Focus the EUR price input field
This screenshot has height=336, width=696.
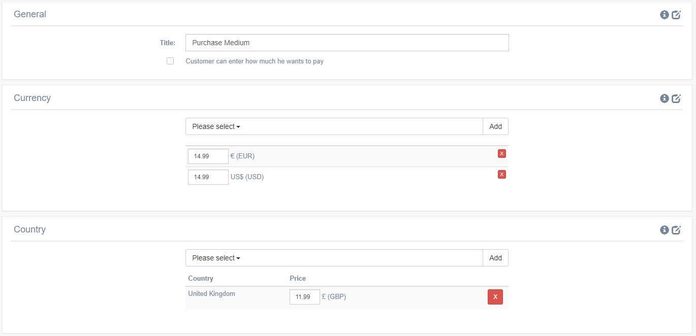[x=208, y=156]
